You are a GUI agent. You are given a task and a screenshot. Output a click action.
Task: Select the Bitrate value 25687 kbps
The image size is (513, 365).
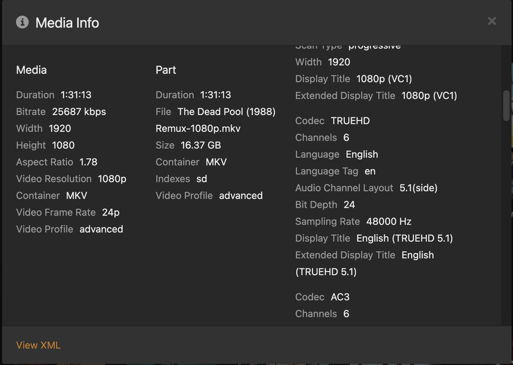[79, 111]
